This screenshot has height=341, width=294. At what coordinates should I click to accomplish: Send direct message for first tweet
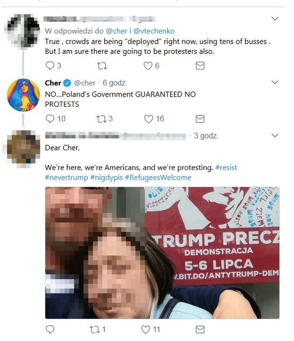[200, 66]
